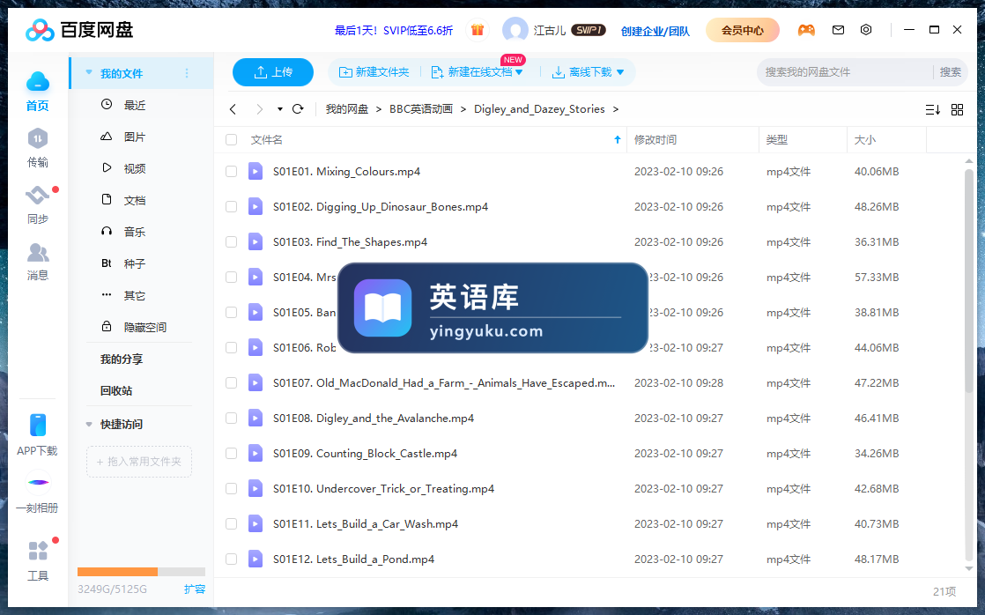The image size is (985, 615).
Task: Check S01E08. Digley_and_the_Avalanche.mp4
Action: pyautogui.click(x=231, y=418)
